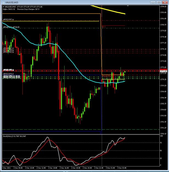Click the OHLC values '1771.69 1771.89 1771.69 1771.88'
This screenshot has width=169, height=172.
click(x=30, y=7)
